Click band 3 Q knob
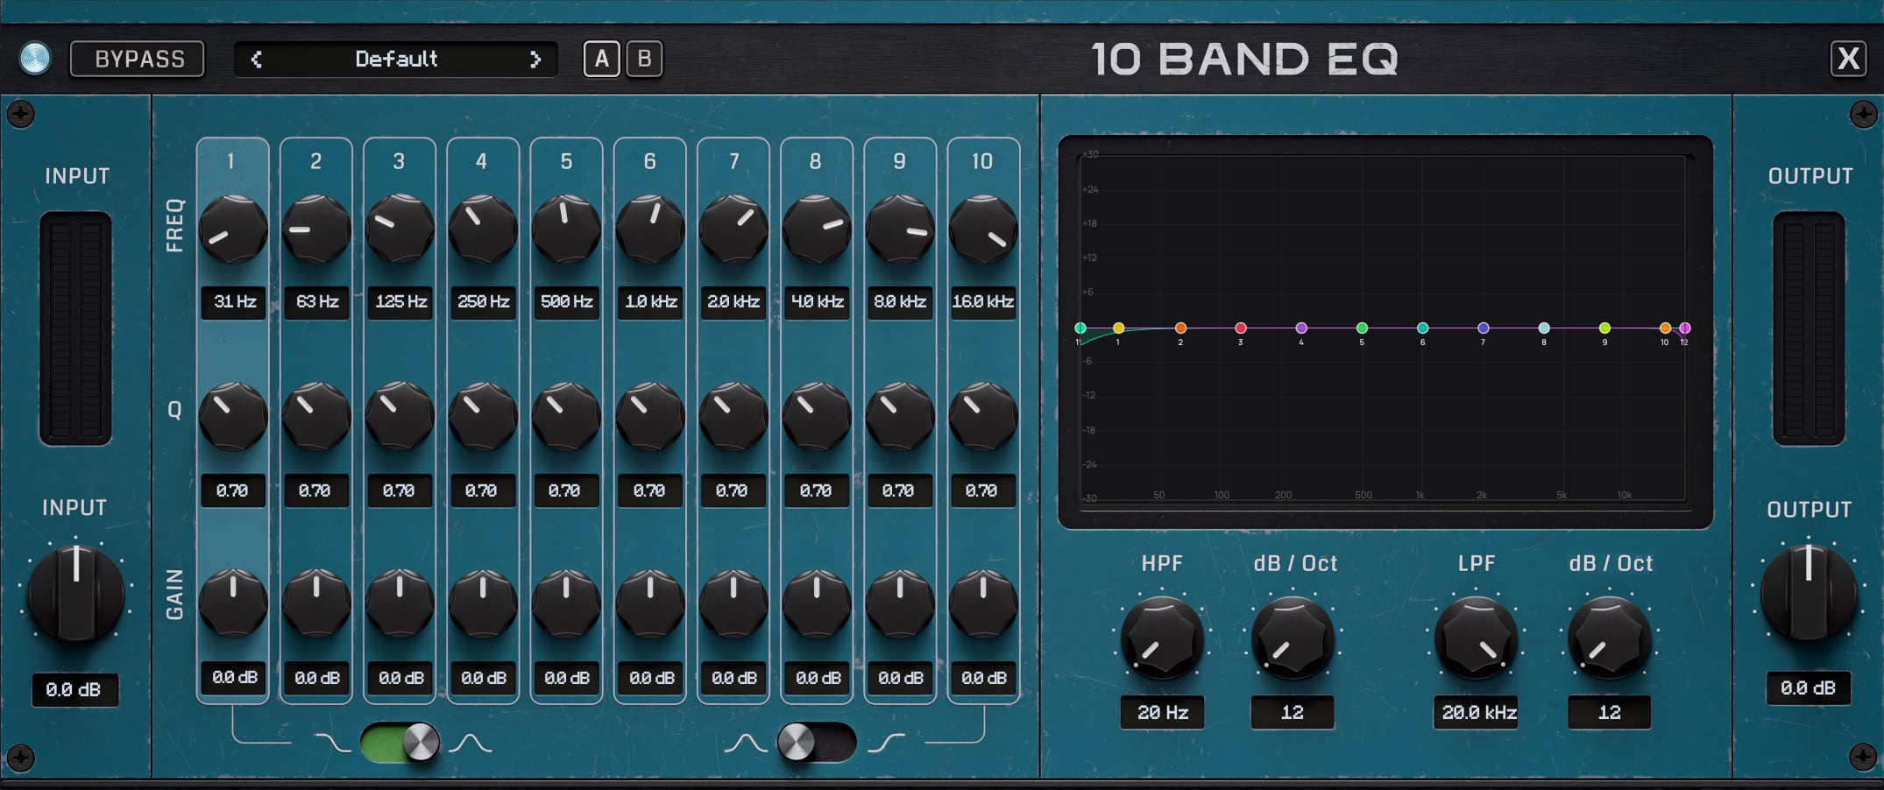The image size is (1884, 790). [x=400, y=416]
